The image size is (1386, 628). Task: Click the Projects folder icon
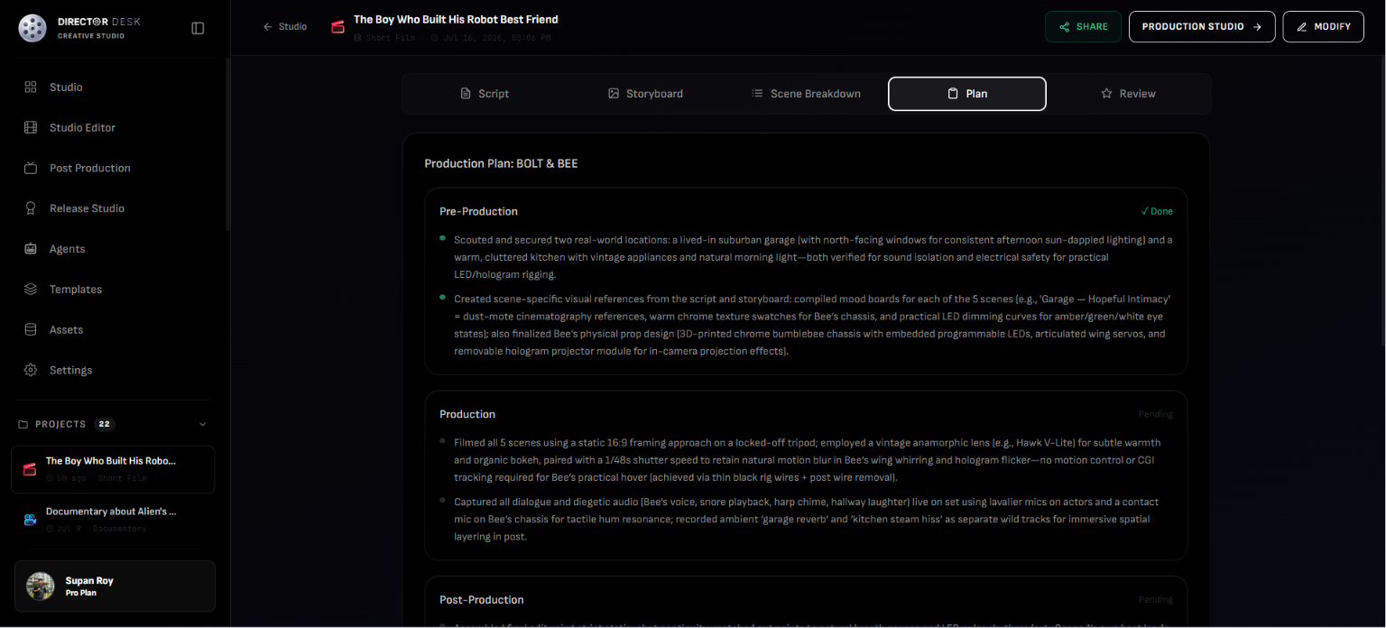click(23, 424)
